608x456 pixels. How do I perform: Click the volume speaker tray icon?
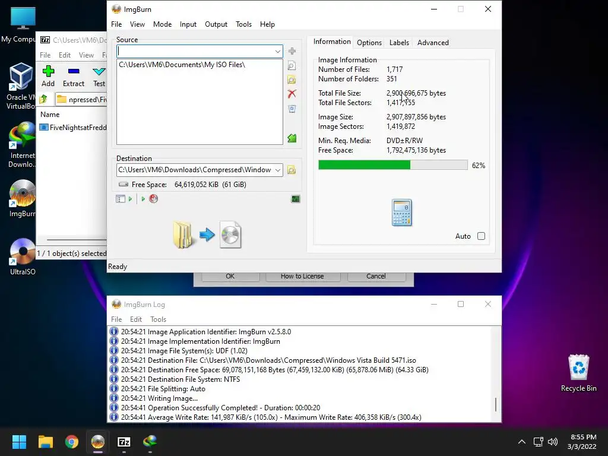[553, 442]
